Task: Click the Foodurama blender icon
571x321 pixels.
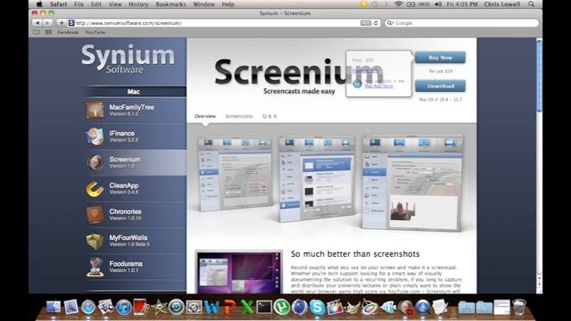Action: [95, 267]
